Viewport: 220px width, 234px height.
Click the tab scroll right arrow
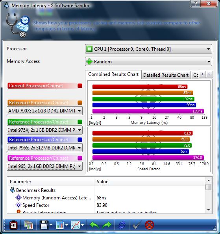tap(209, 74)
